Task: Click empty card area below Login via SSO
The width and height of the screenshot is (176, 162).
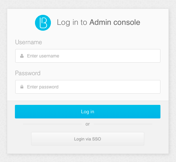Action: point(88,149)
